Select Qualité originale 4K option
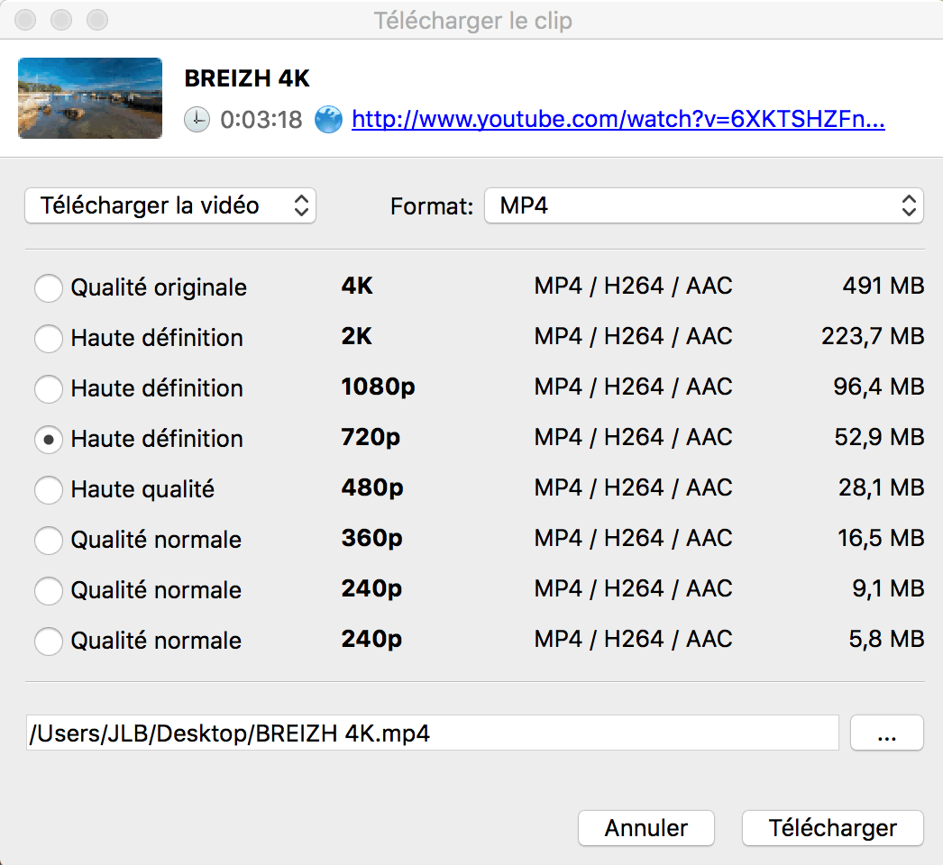Screen dimensions: 943x865 49,287
